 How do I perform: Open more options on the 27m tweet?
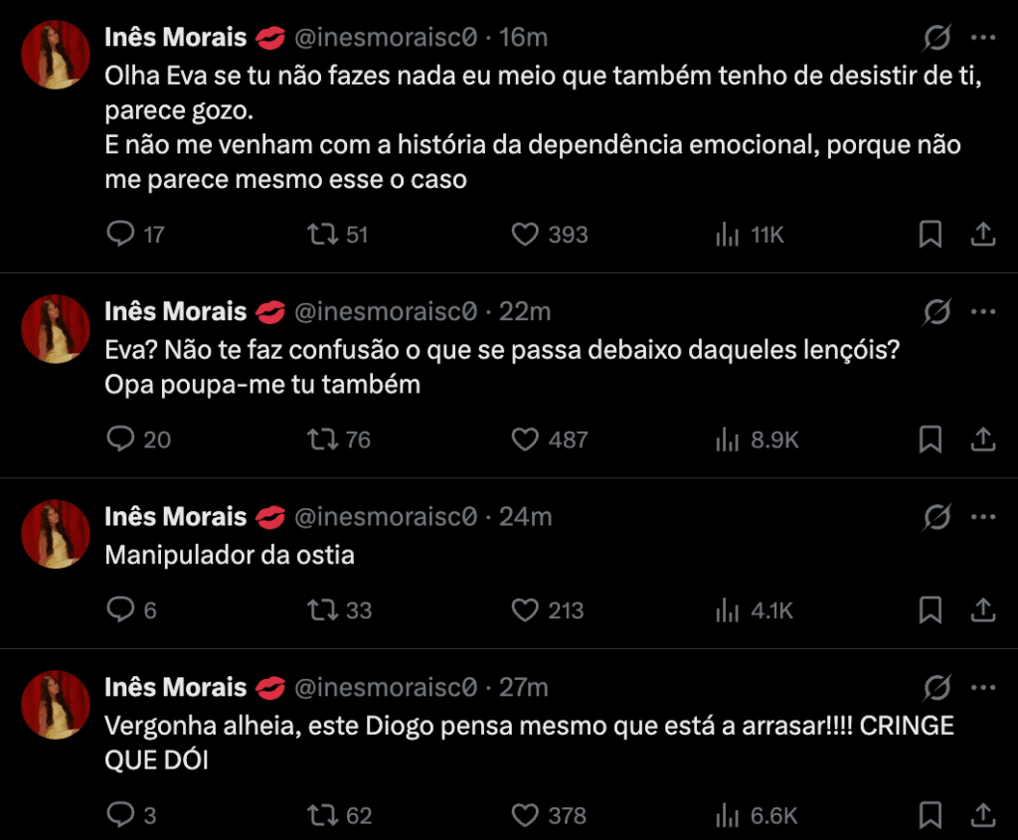click(x=982, y=688)
